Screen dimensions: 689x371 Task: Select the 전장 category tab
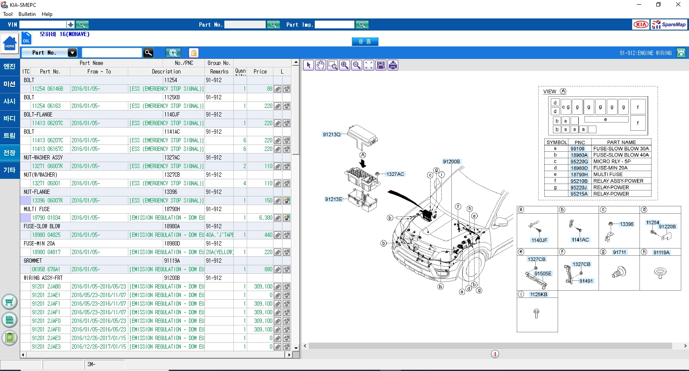click(9, 153)
